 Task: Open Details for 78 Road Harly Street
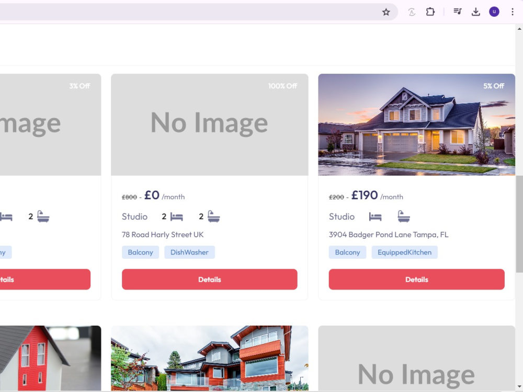tap(210, 279)
